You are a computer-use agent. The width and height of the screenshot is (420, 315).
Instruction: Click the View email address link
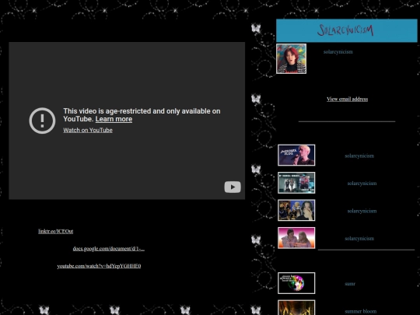coord(347,99)
